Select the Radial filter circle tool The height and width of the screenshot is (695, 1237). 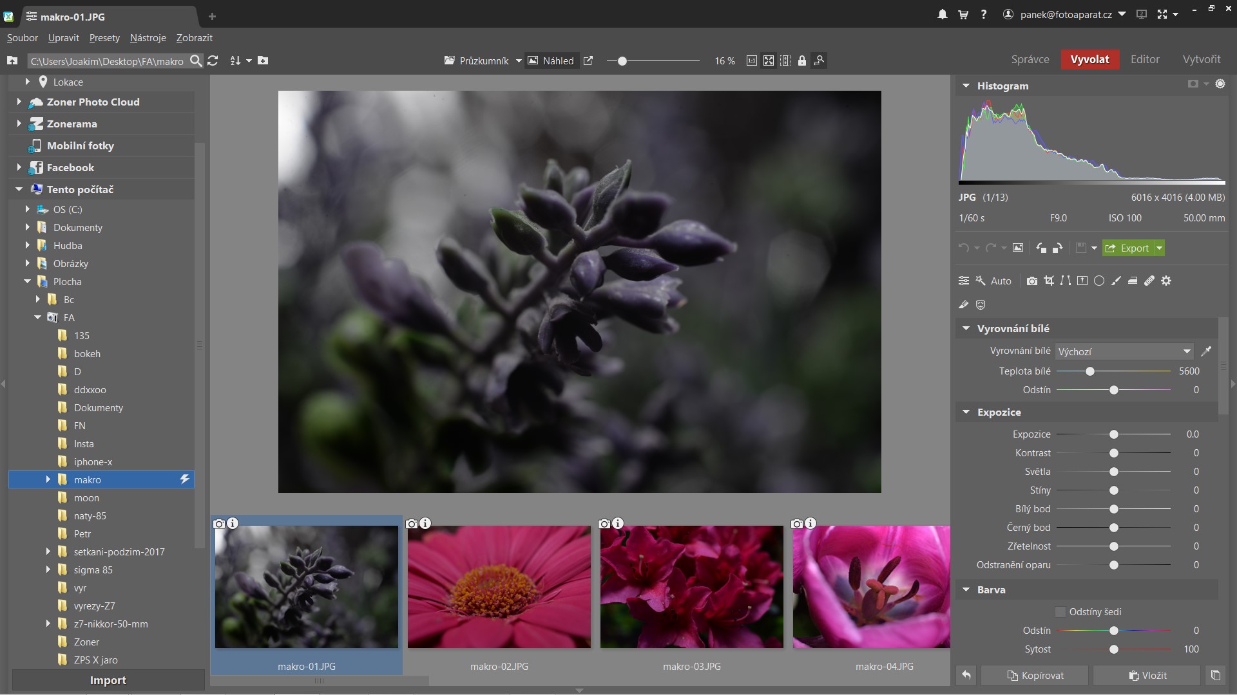coord(1099,281)
